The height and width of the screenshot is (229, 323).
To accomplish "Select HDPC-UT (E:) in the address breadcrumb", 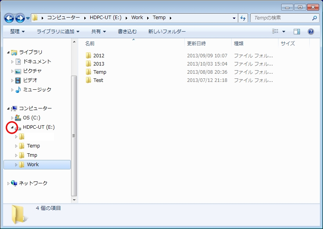I will point(105,18).
